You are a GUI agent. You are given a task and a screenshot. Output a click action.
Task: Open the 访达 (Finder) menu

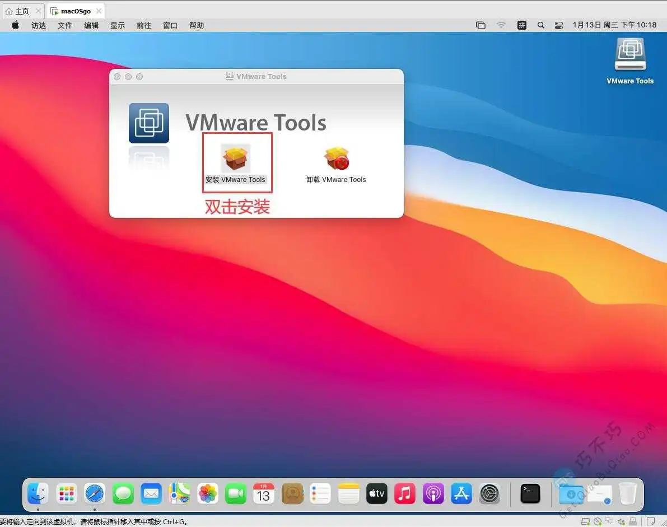point(39,26)
